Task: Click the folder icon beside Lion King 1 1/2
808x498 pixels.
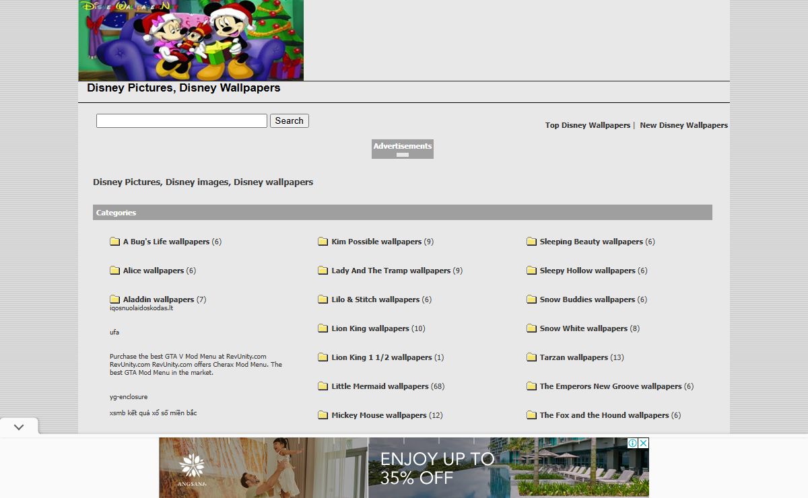Action: (323, 357)
